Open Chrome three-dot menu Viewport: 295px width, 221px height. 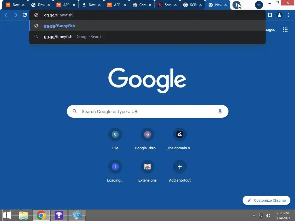pos(289,15)
